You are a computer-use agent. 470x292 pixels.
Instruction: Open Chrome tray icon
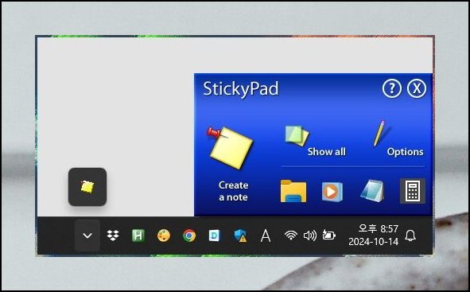[189, 236]
